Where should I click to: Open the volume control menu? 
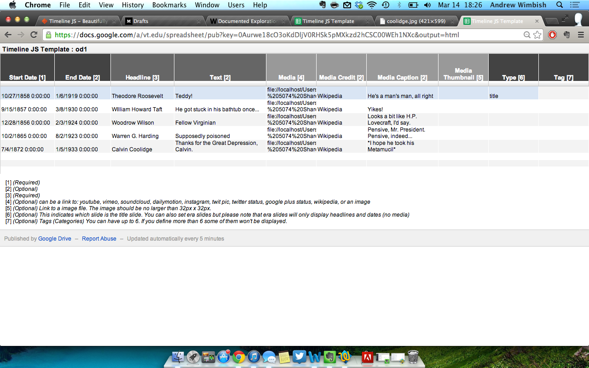[427, 5]
